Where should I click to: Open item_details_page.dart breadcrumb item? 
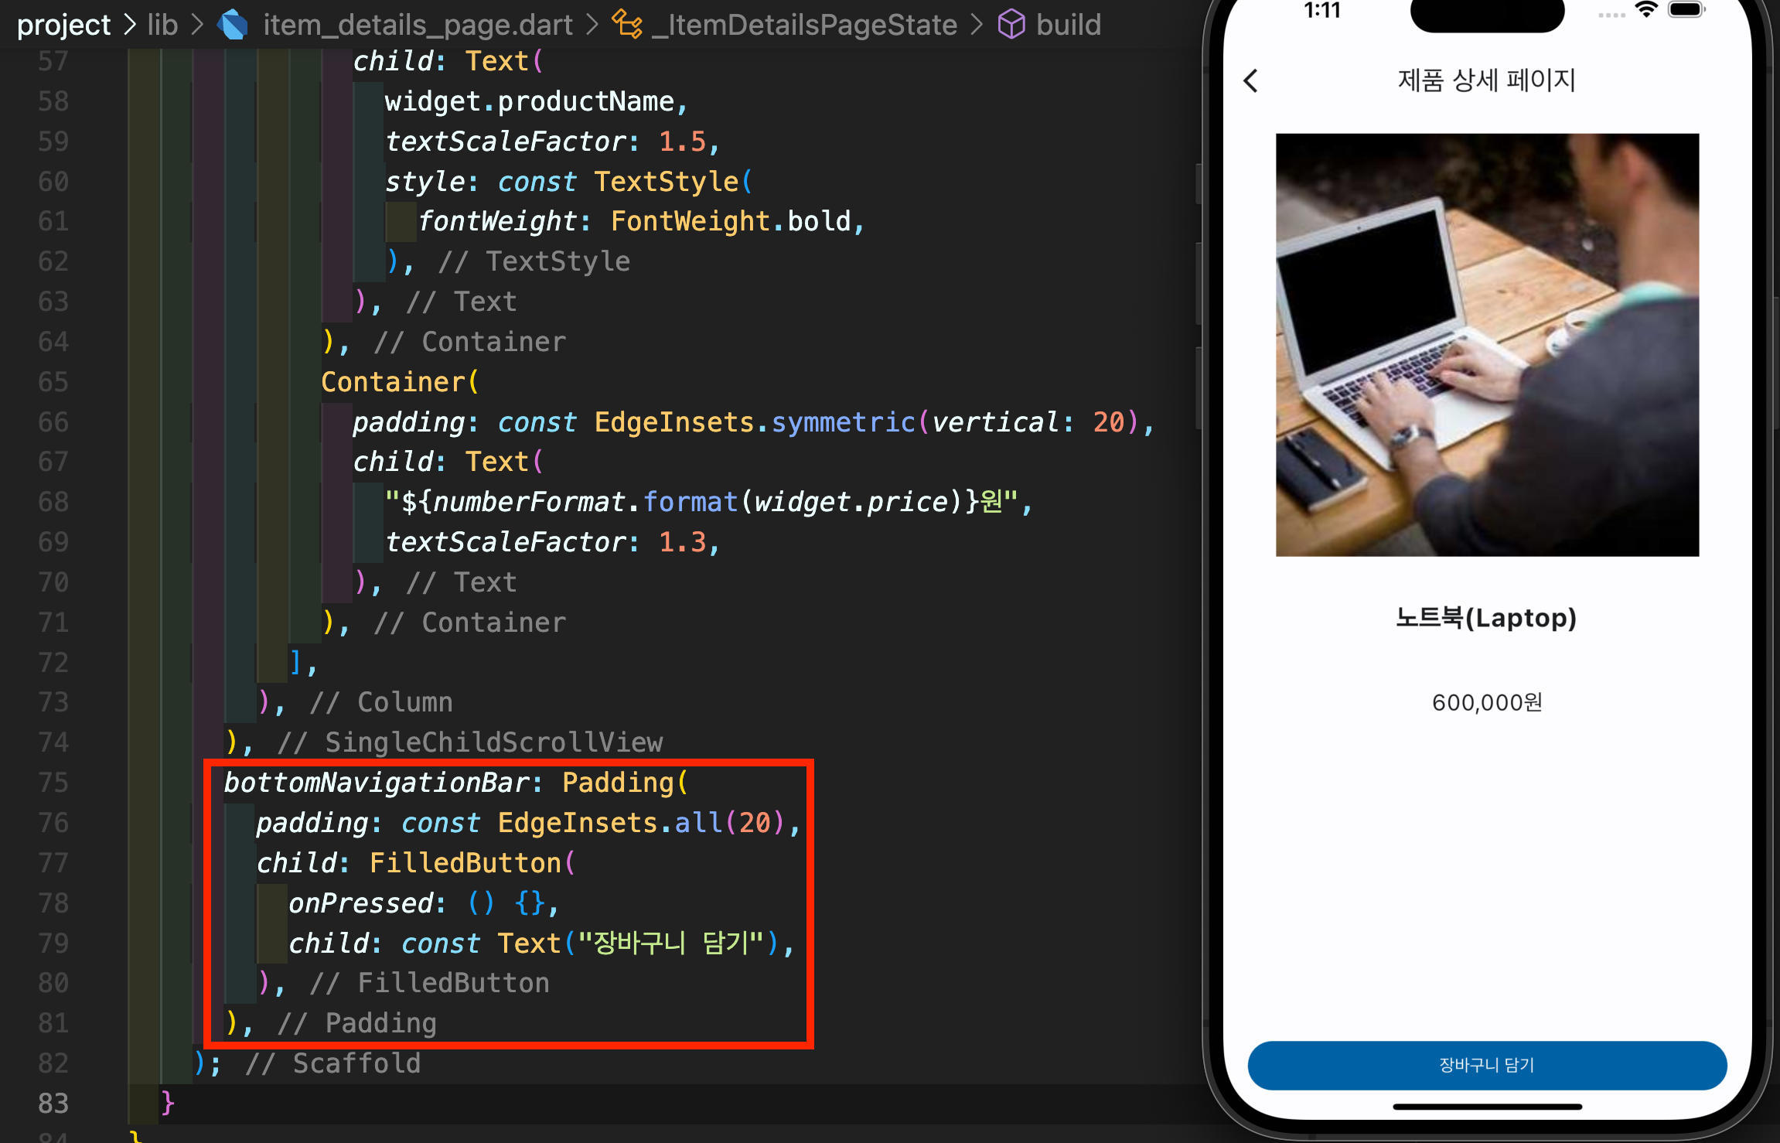click(418, 25)
